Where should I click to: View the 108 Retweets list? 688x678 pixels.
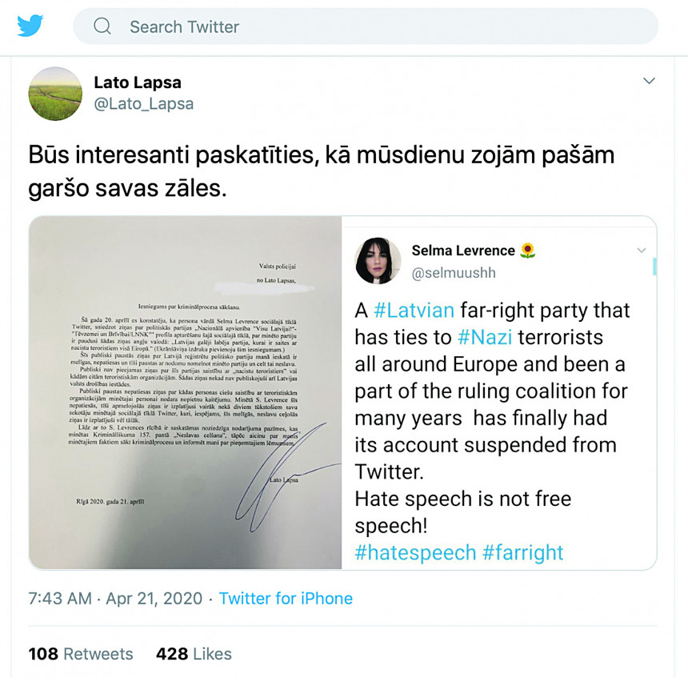(x=81, y=654)
